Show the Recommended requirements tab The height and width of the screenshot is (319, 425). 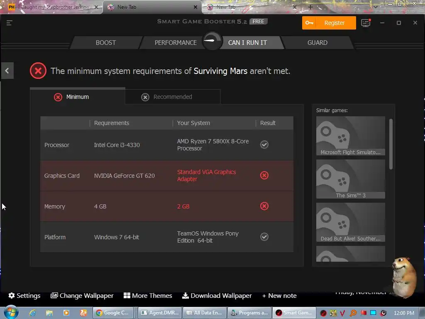pos(173,96)
